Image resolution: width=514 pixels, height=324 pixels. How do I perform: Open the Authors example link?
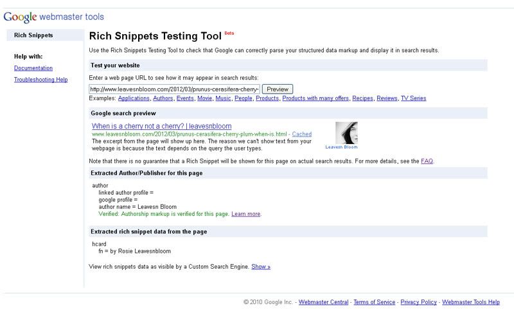coord(163,98)
